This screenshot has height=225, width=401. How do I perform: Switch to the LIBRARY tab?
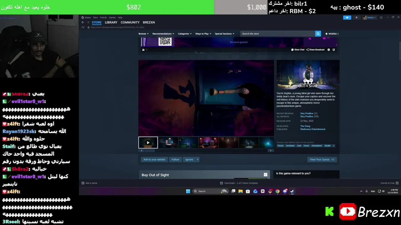[111, 22]
